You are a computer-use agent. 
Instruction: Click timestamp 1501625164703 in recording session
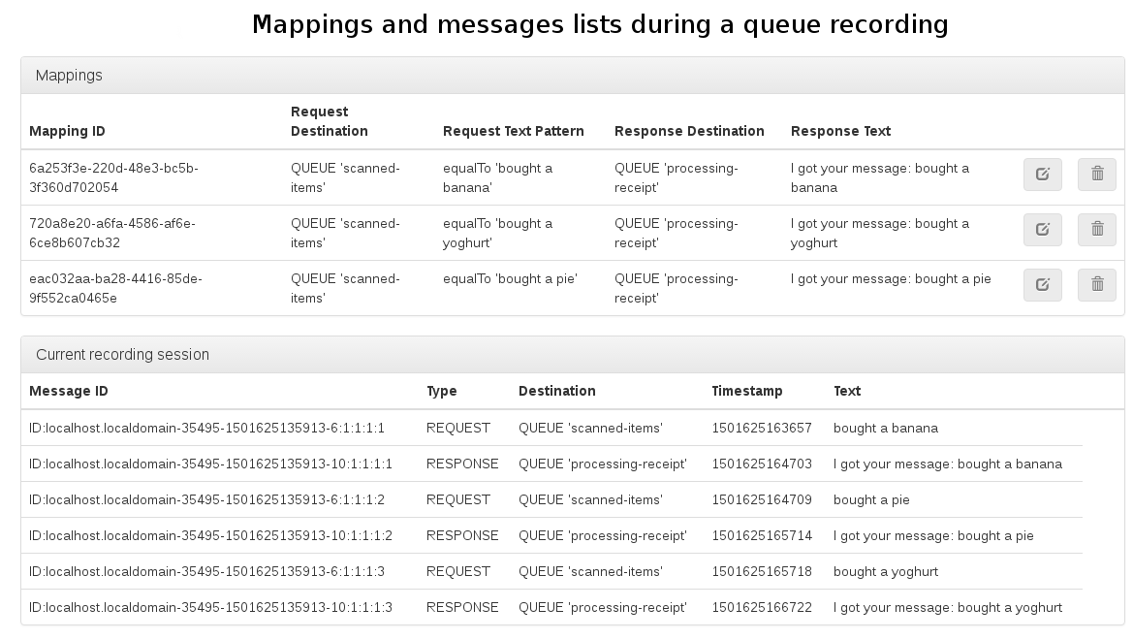(x=761, y=464)
